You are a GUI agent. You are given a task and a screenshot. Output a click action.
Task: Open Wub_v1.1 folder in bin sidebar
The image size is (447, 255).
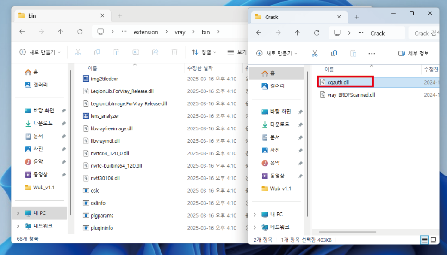pos(39,188)
